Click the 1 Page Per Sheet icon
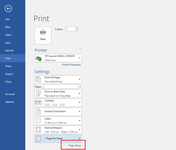 point(38,139)
